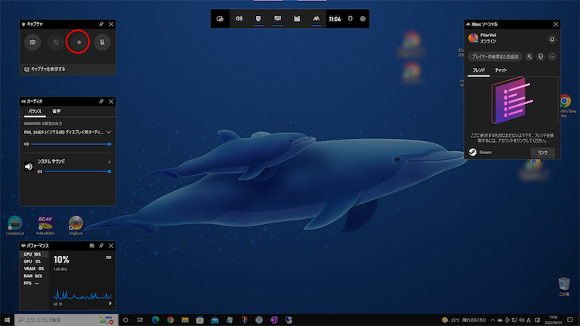
Task: Toggle the Audio widget from the top bar
Action: [239, 18]
